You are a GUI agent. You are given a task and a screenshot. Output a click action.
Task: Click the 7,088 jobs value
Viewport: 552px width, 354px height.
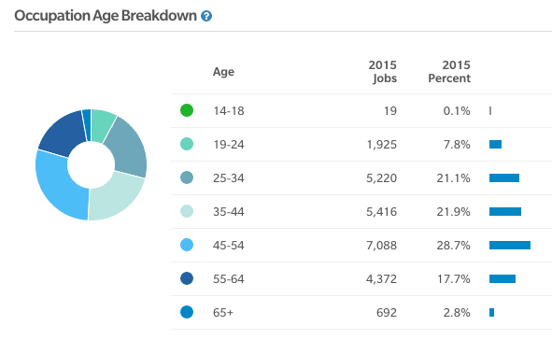[x=382, y=246]
